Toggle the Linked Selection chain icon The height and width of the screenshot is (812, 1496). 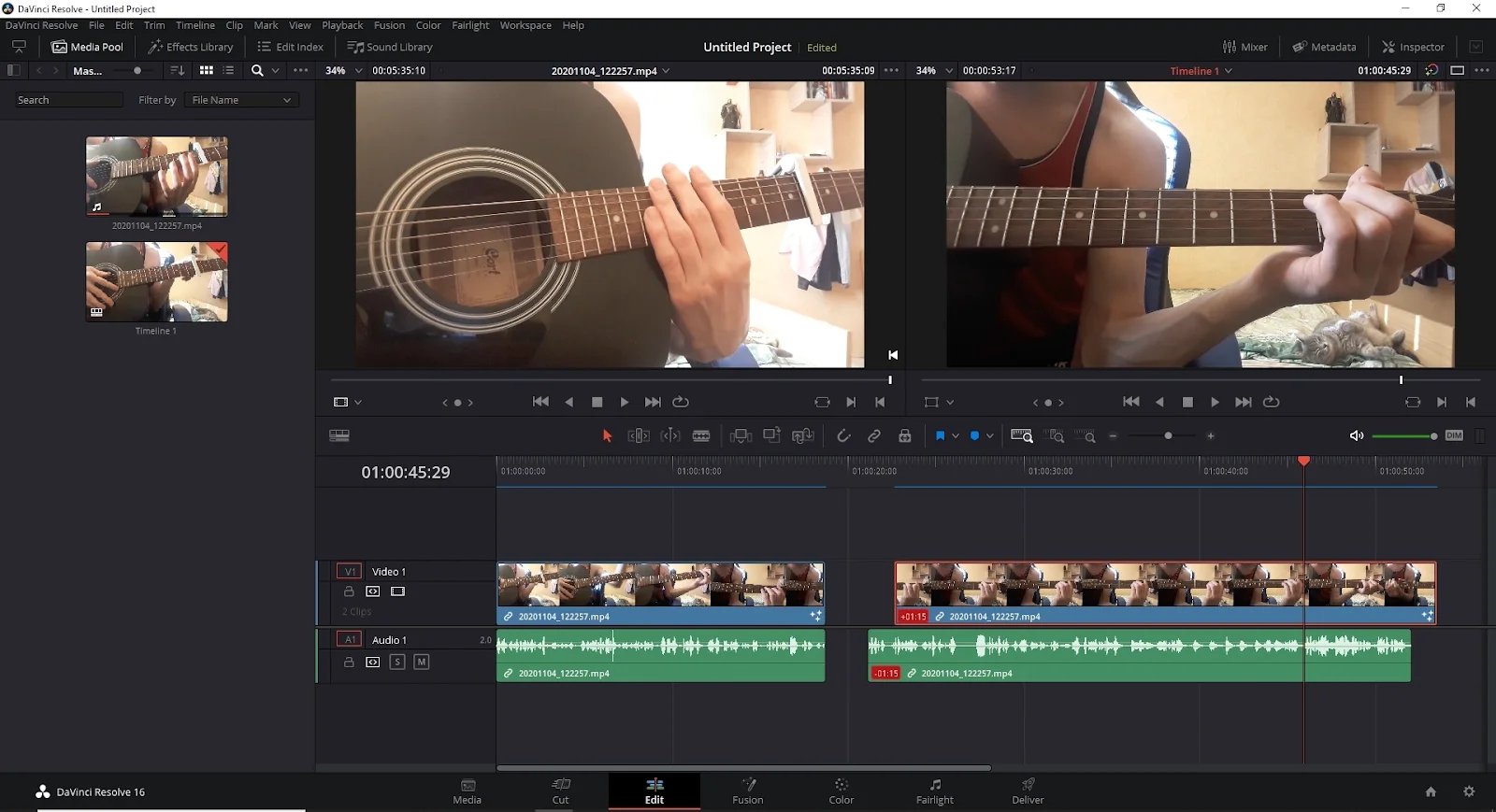pyautogui.click(x=874, y=436)
